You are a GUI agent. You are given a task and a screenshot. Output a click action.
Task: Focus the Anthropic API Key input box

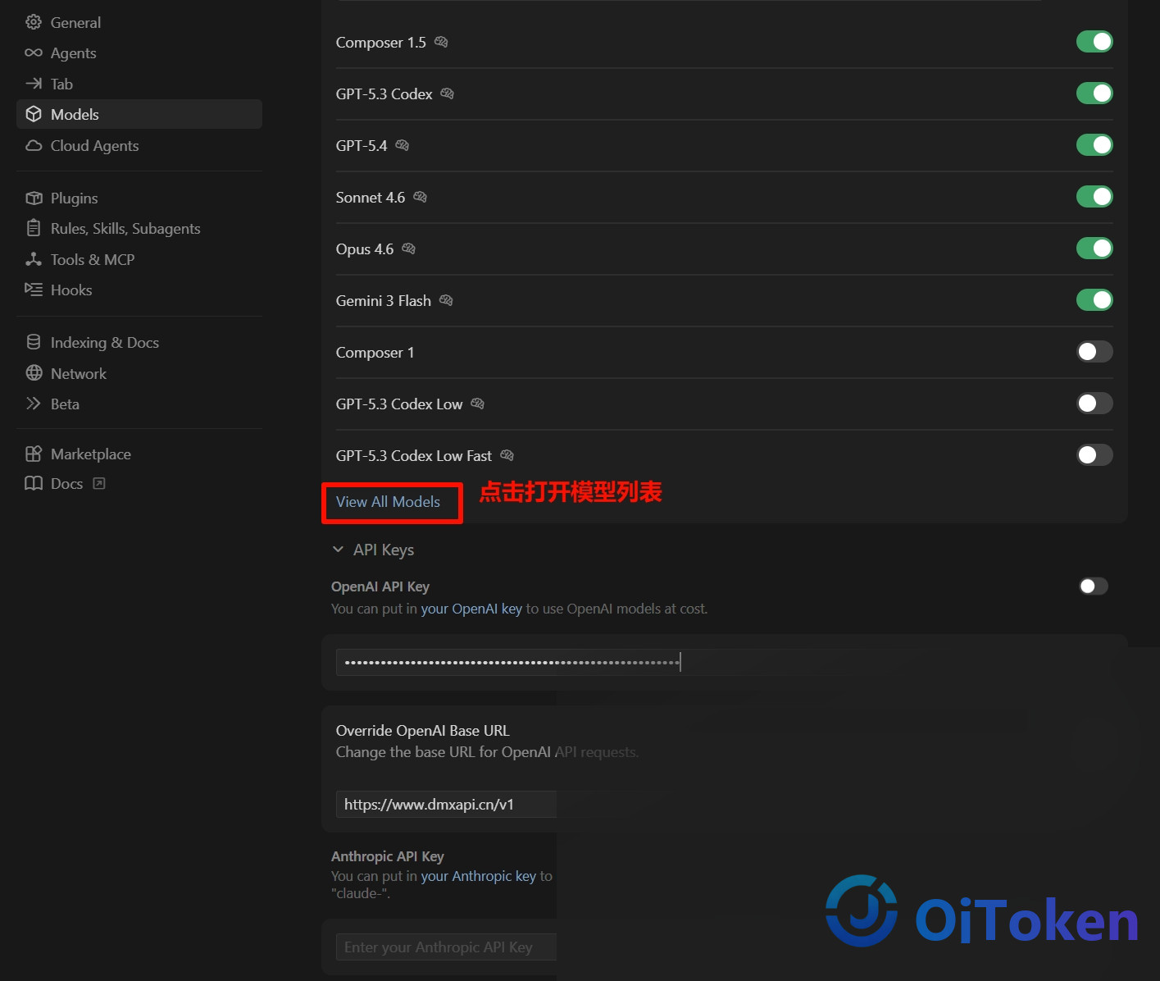pos(446,947)
